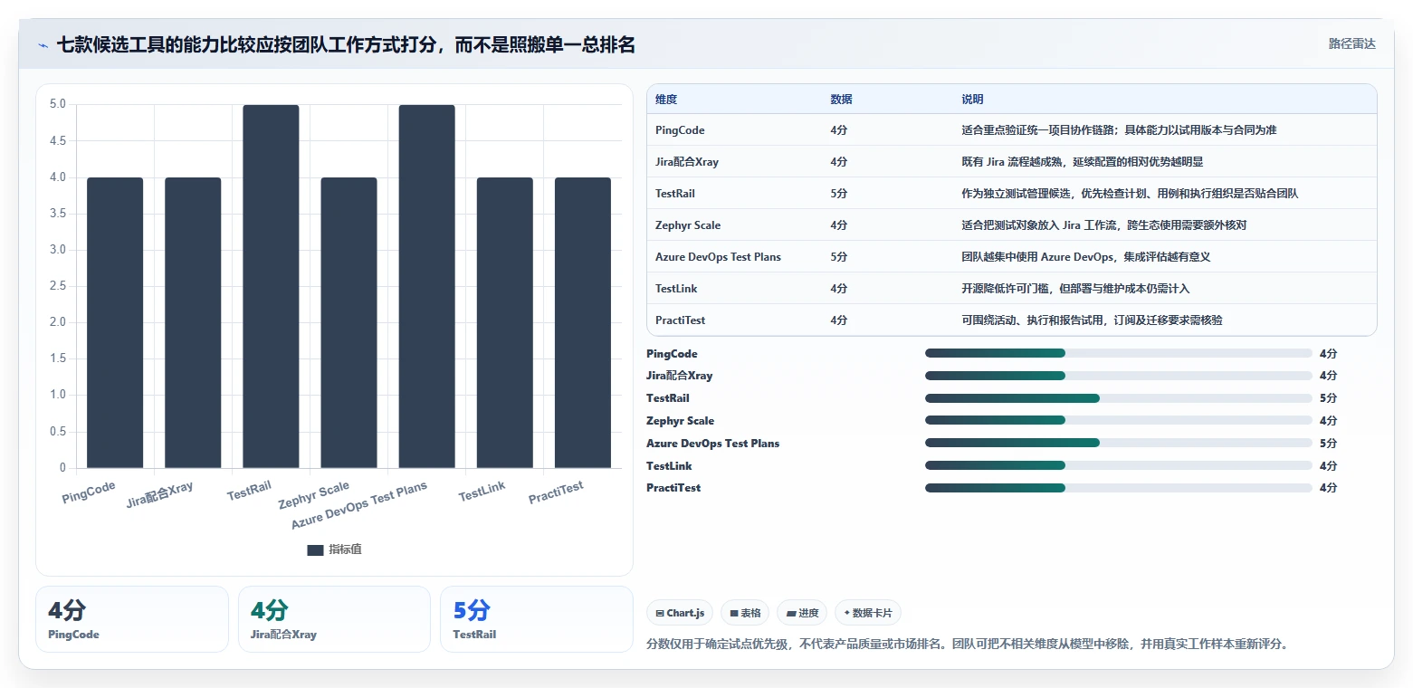Image resolution: width=1413 pixels, height=688 pixels.
Task: Click the 说明 column header
Action: pos(972,100)
